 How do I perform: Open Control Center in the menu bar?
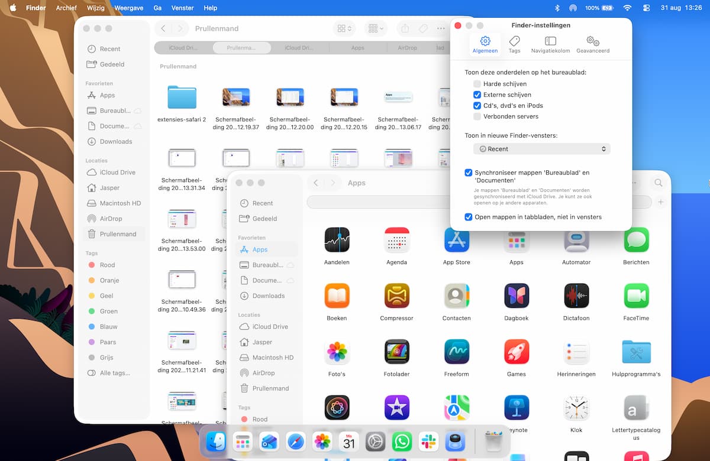point(646,8)
